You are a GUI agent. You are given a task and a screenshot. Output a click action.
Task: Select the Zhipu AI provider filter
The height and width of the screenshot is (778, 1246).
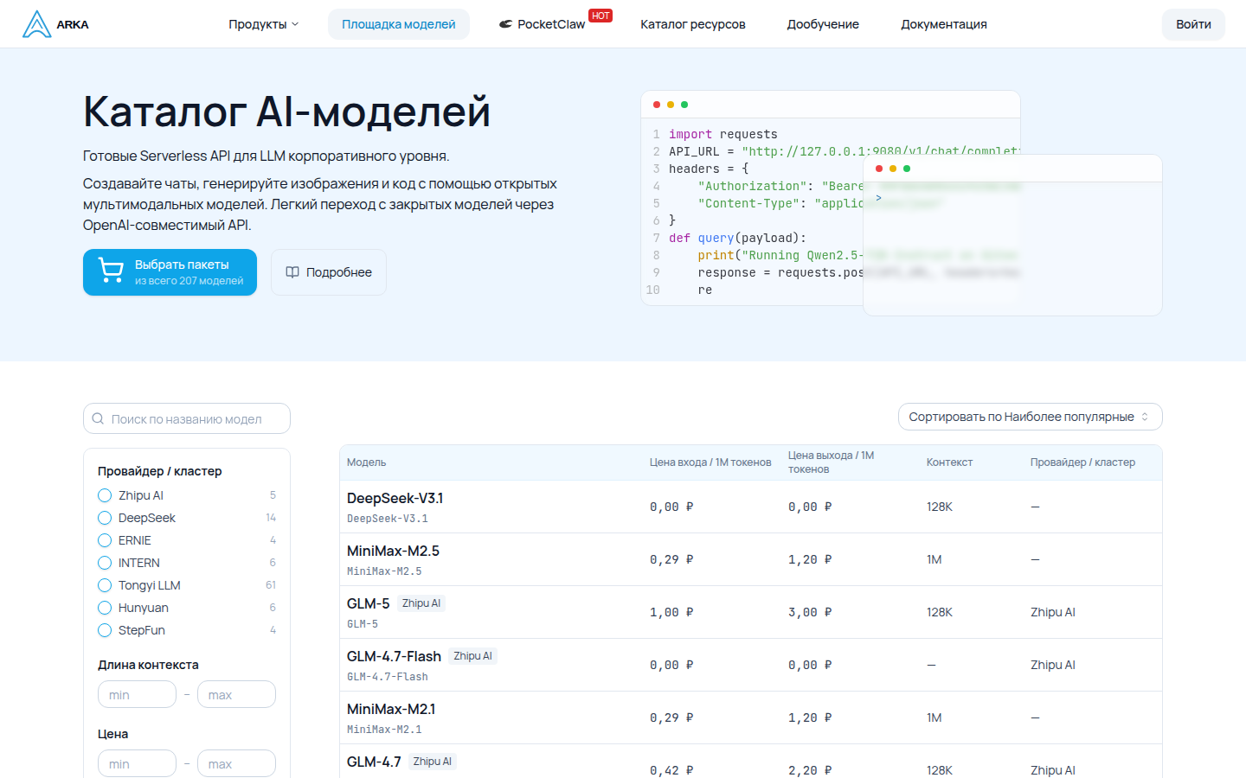tap(105, 495)
